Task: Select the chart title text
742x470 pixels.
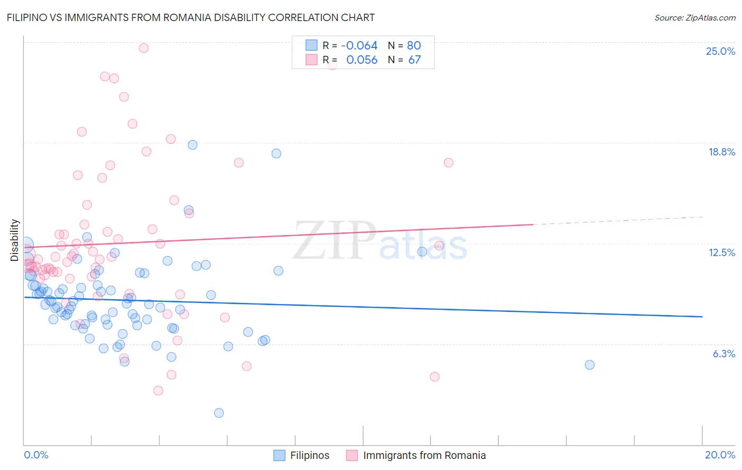Action: click(x=191, y=17)
